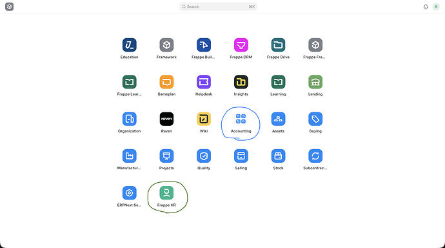Launch the Frappe HR app
445x248 pixels.
pos(166,193)
